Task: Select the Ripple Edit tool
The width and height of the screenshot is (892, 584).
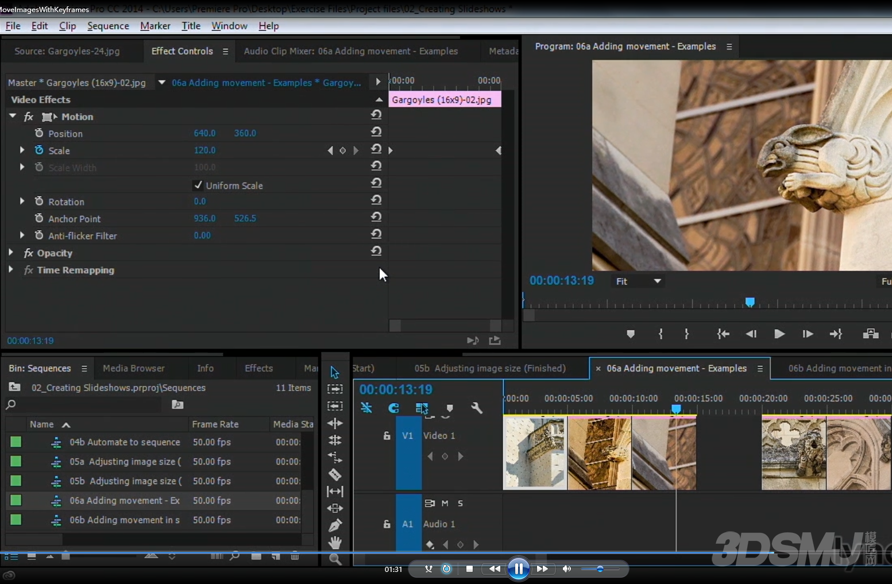Action: [x=335, y=423]
